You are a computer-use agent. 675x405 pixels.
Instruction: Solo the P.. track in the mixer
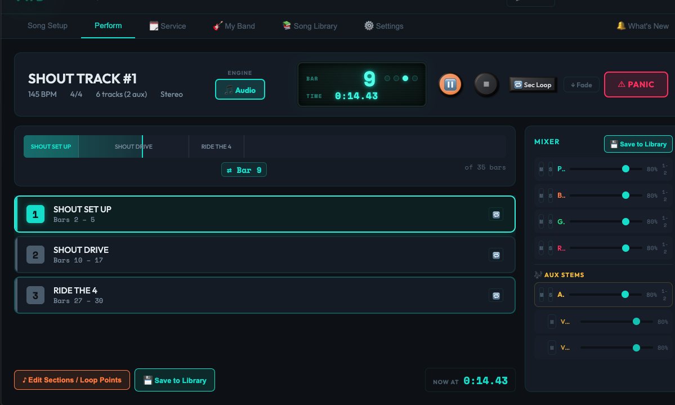tap(550, 170)
